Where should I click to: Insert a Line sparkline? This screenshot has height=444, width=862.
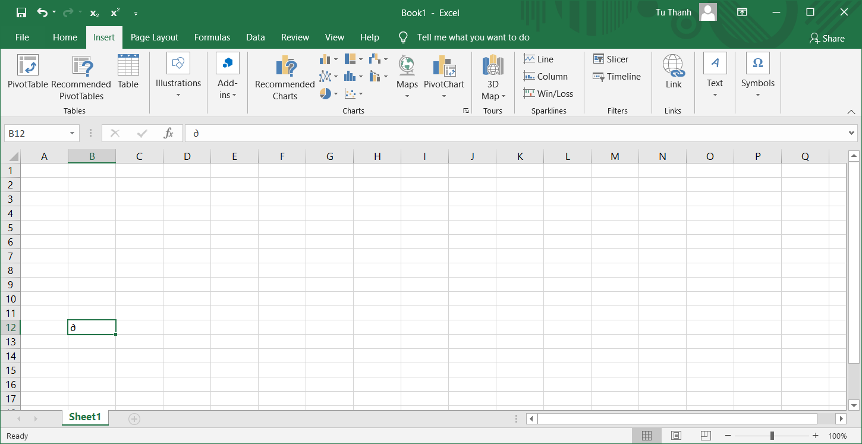coord(539,59)
